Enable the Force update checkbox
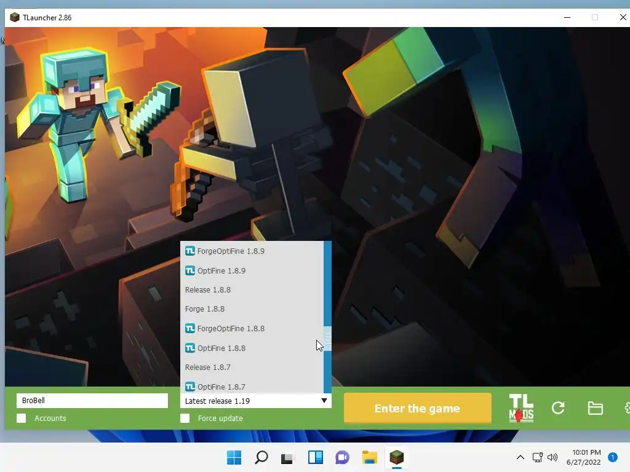The height and width of the screenshot is (472, 630). pyautogui.click(x=185, y=418)
